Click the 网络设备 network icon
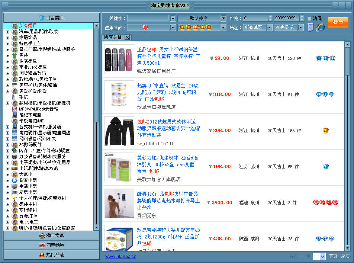This screenshot has width=354, height=263. (x=15, y=139)
